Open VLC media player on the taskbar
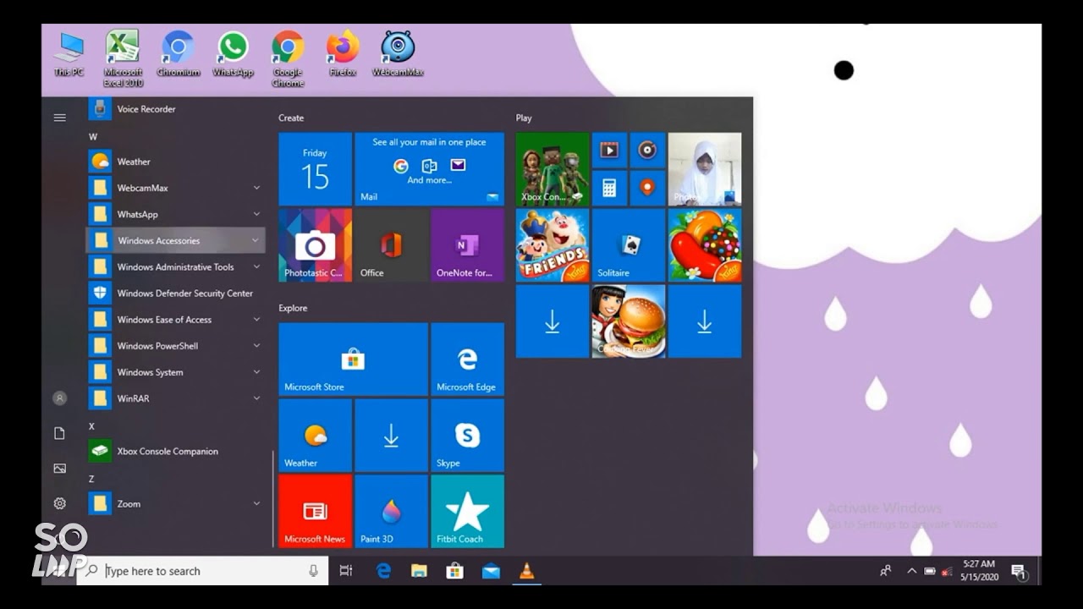This screenshot has height=609, width=1083. pyautogui.click(x=526, y=571)
